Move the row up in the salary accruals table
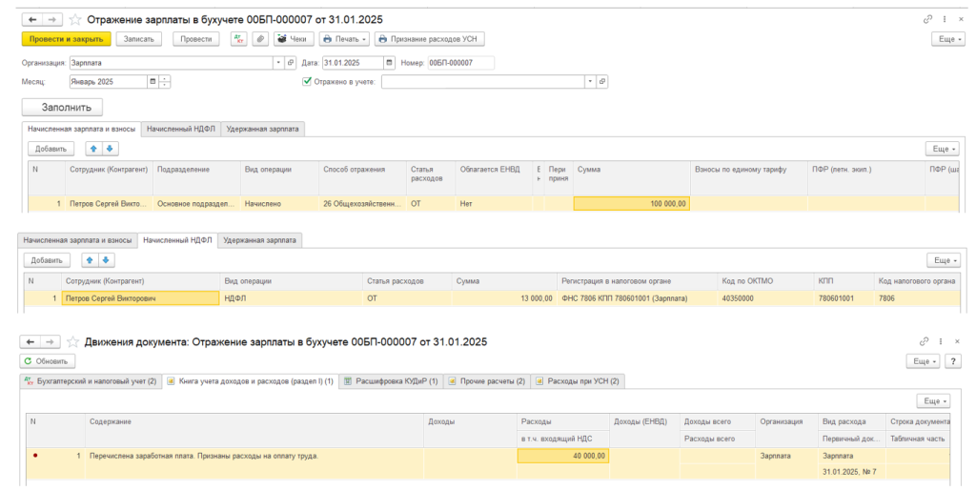976x491 pixels. click(x=93, y=149)
